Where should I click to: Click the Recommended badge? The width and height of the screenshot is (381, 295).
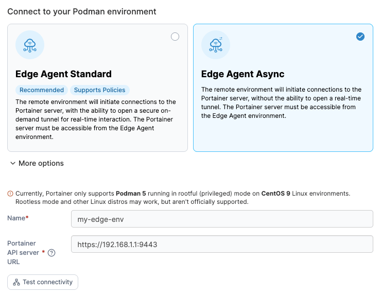[42, 90]
